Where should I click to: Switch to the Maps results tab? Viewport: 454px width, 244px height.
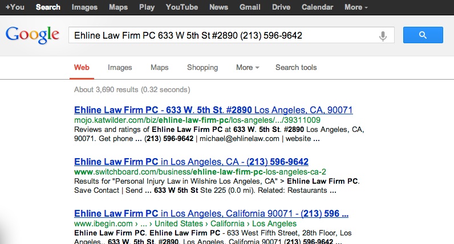point(160,68)
